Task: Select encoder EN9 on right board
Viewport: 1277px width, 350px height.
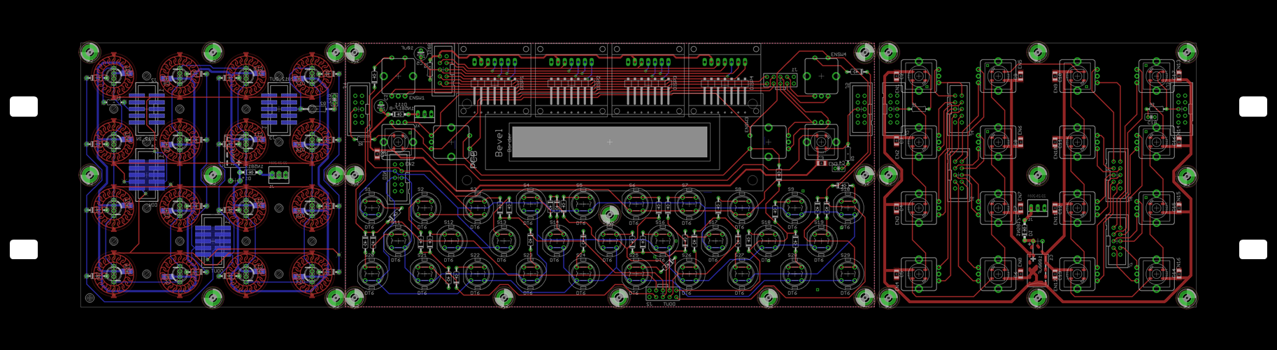Action: tap(1076, 75)
